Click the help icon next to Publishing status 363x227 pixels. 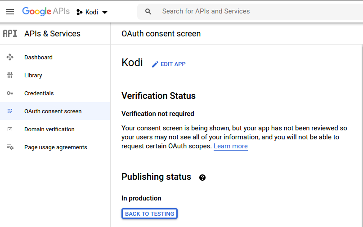[x=202, y=178]
